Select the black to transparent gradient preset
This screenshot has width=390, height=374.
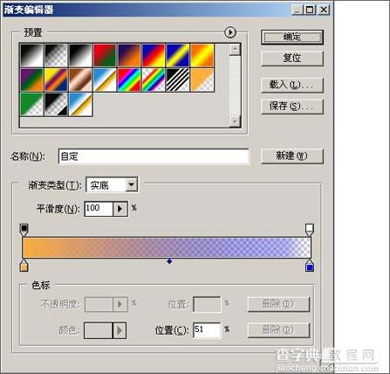tap(56, 55)
